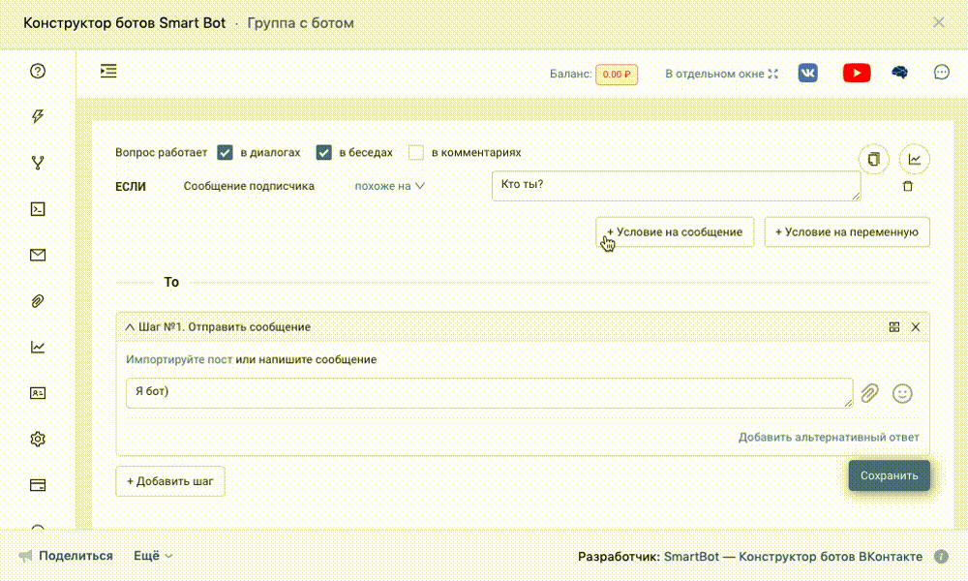Click '+ Условие на сообщение' button
This screenshot has width=968, height=581.
[x=675, y=232]
